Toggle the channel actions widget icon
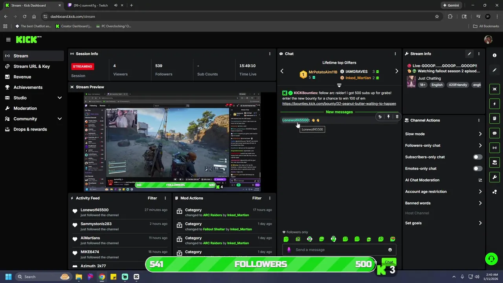The image size is (503, 283). point(494,162)
